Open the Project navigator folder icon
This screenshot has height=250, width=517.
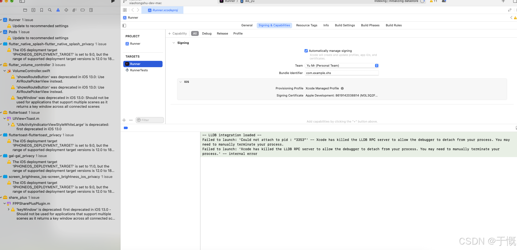click(25, 10)
